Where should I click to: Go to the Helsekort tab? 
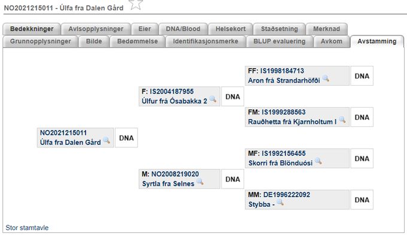230,29
